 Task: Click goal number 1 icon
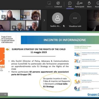pyautogui.click(x=77, y=54)
